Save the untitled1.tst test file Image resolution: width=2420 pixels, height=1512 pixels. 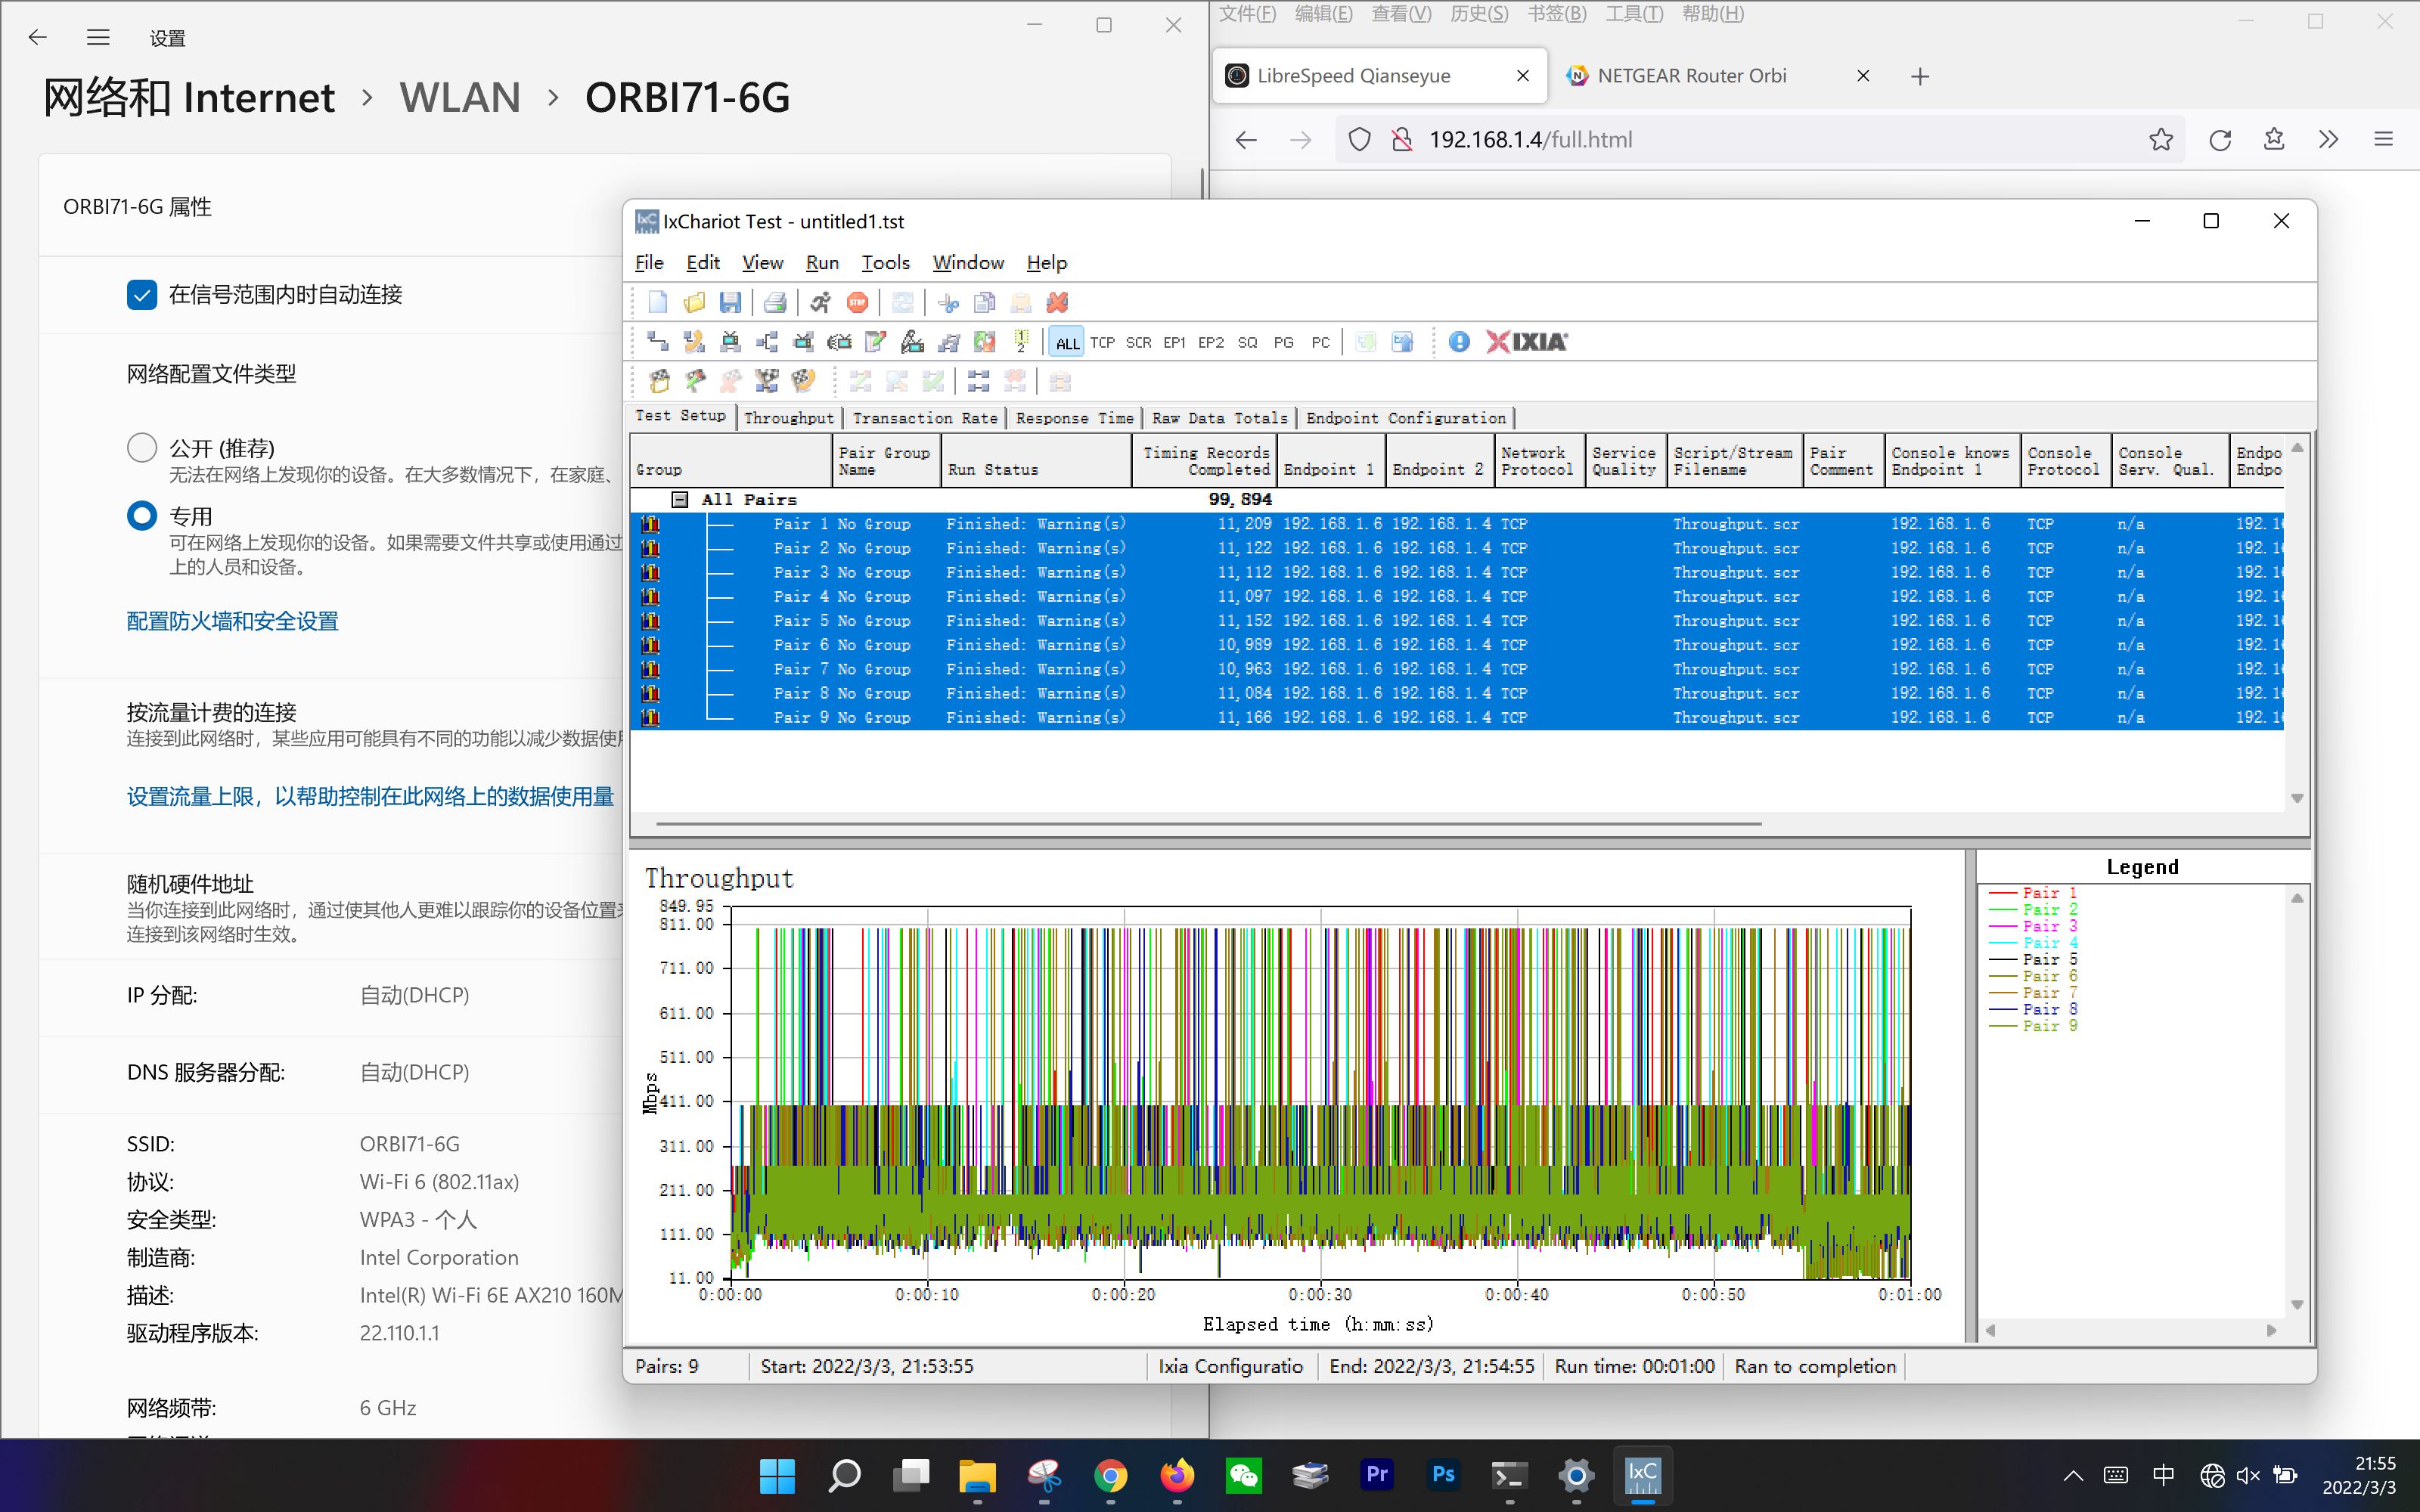731,302
